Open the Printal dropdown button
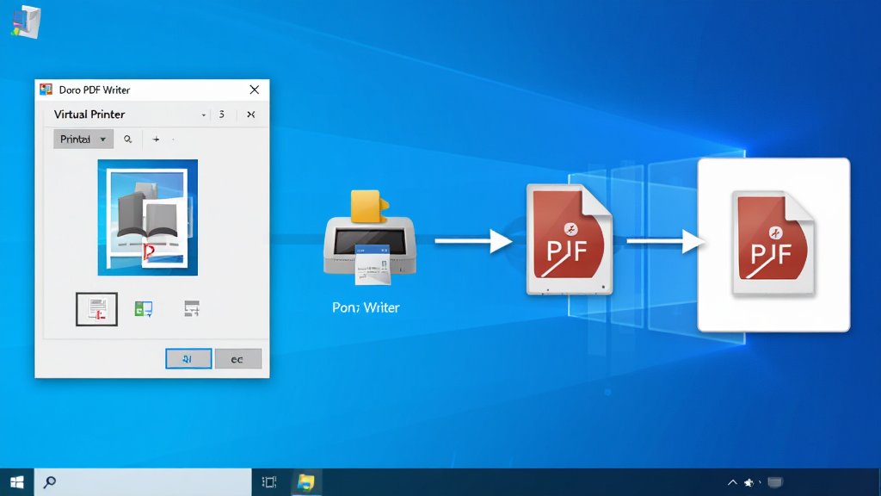Screen dimensions: 881x496 [x=83, y=139]
